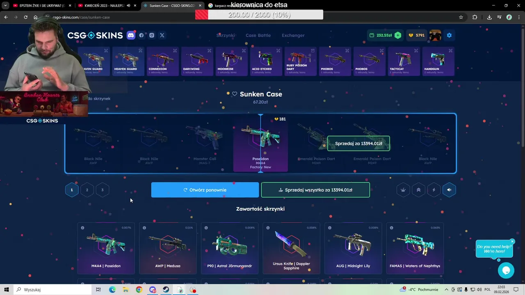Go back with the browser arrow
This screenshot has height=295, width=525.
[6, 17]
